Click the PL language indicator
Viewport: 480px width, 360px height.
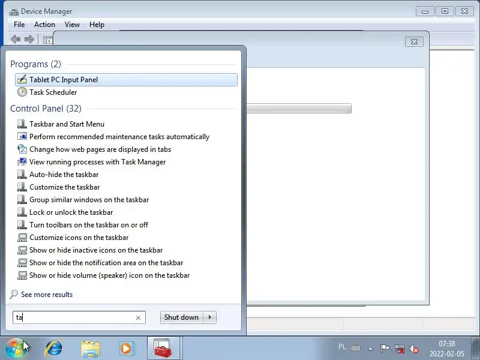tap(342, 347)
